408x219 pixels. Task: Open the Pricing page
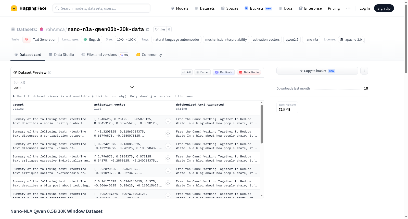coord(334,8)
